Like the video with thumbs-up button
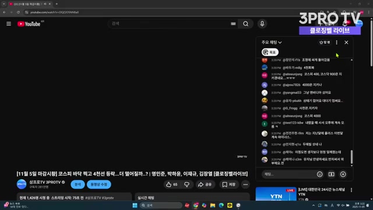The width and height of the screenshot is (373, 210). 172,184
